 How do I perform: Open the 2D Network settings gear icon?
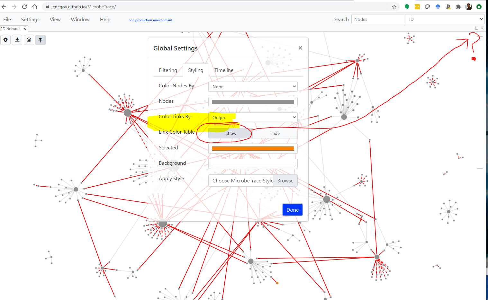pyautogui.click(x=5, y=40)
